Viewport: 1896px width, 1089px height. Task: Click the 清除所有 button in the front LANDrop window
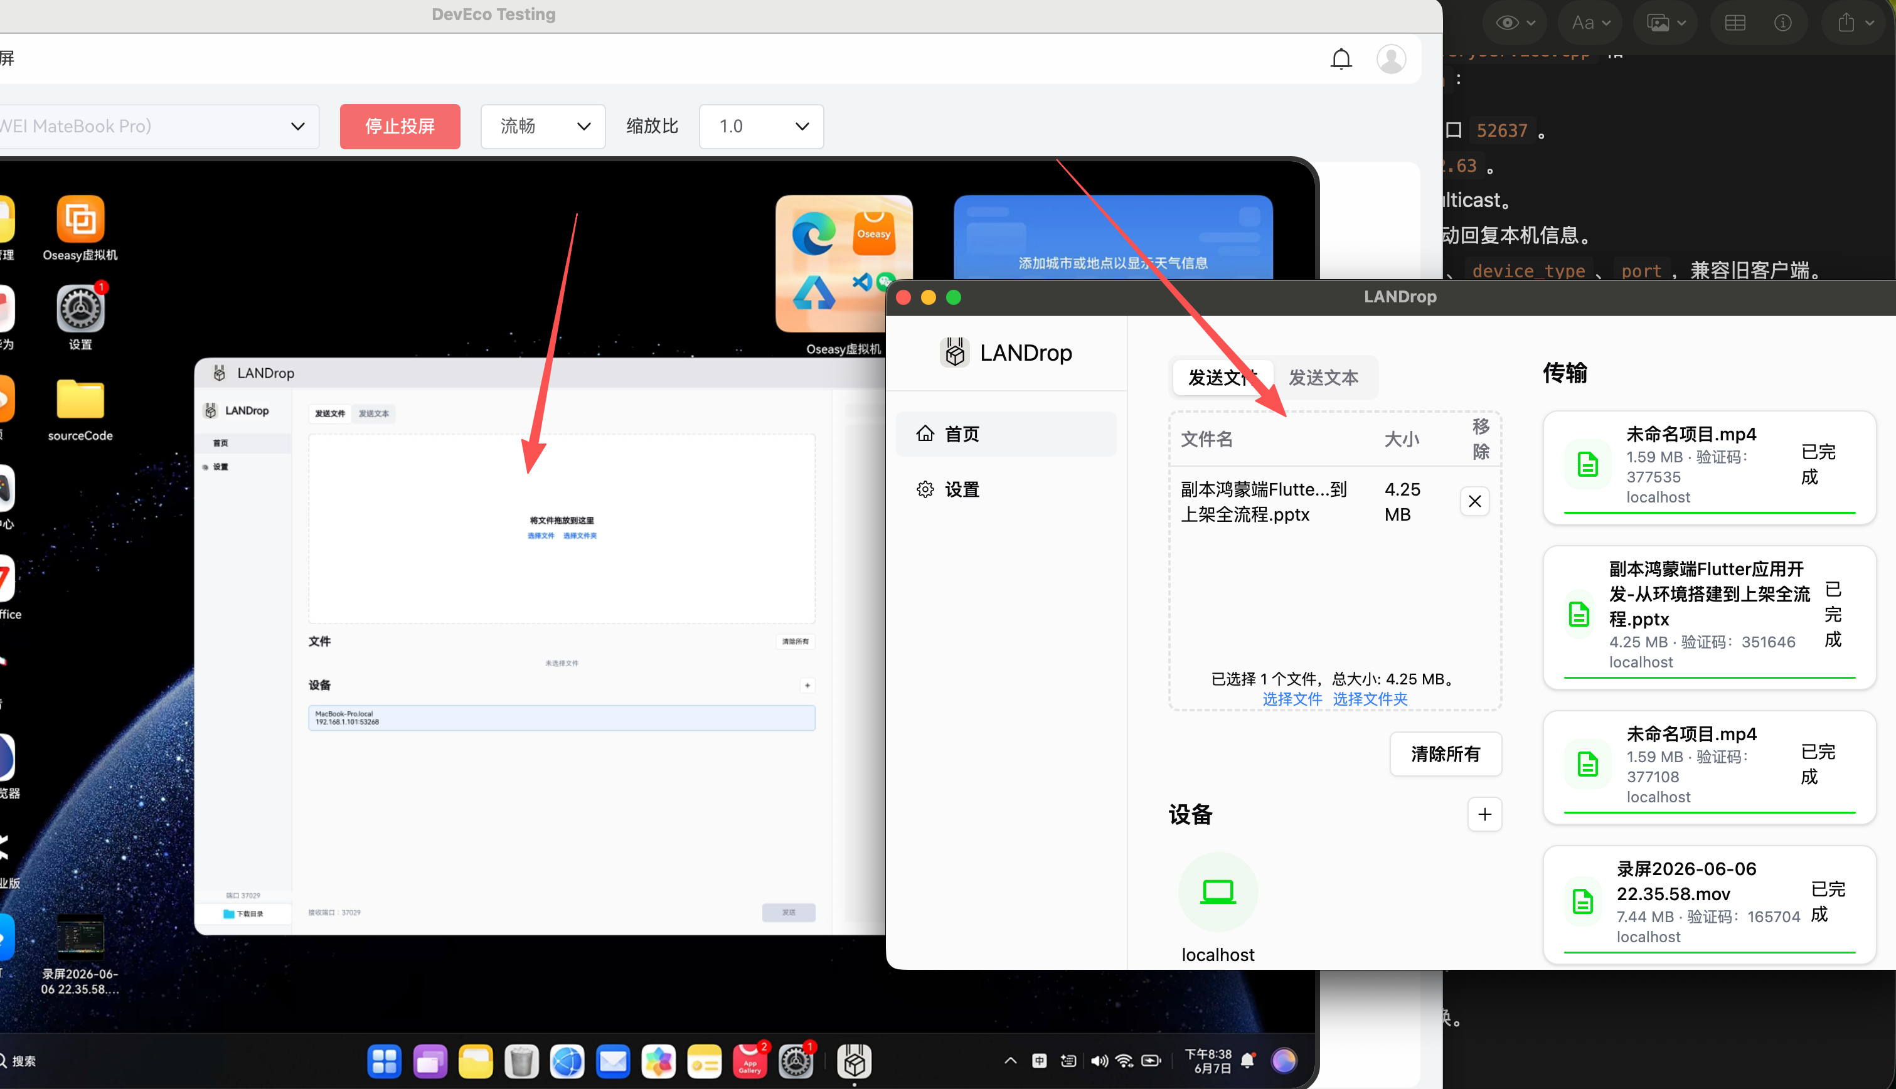click(x=1445, y=754)
